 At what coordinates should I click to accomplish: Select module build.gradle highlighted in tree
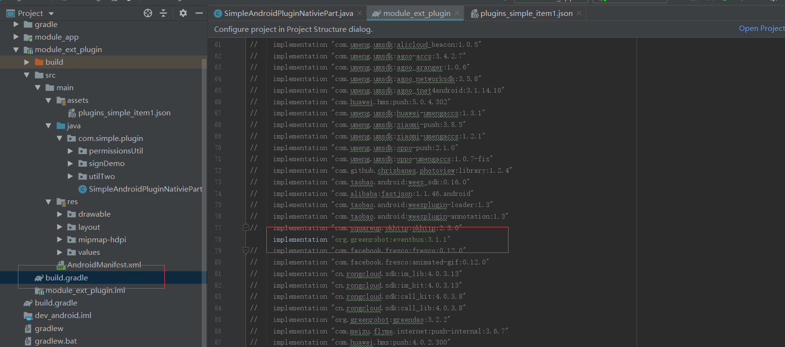(x=66, y=278)
